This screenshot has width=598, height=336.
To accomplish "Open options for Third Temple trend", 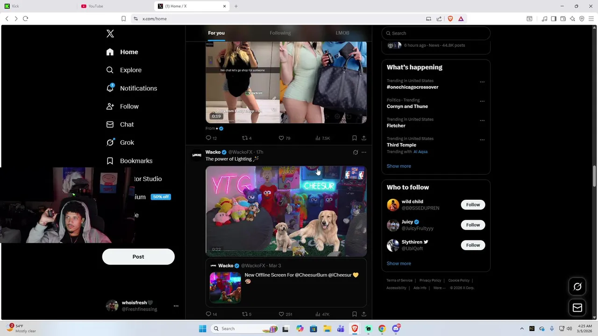I will click(482, 140).
